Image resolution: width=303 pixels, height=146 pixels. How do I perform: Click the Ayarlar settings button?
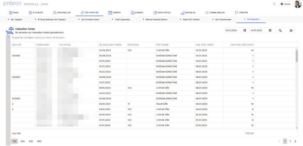tap(285, 4)
